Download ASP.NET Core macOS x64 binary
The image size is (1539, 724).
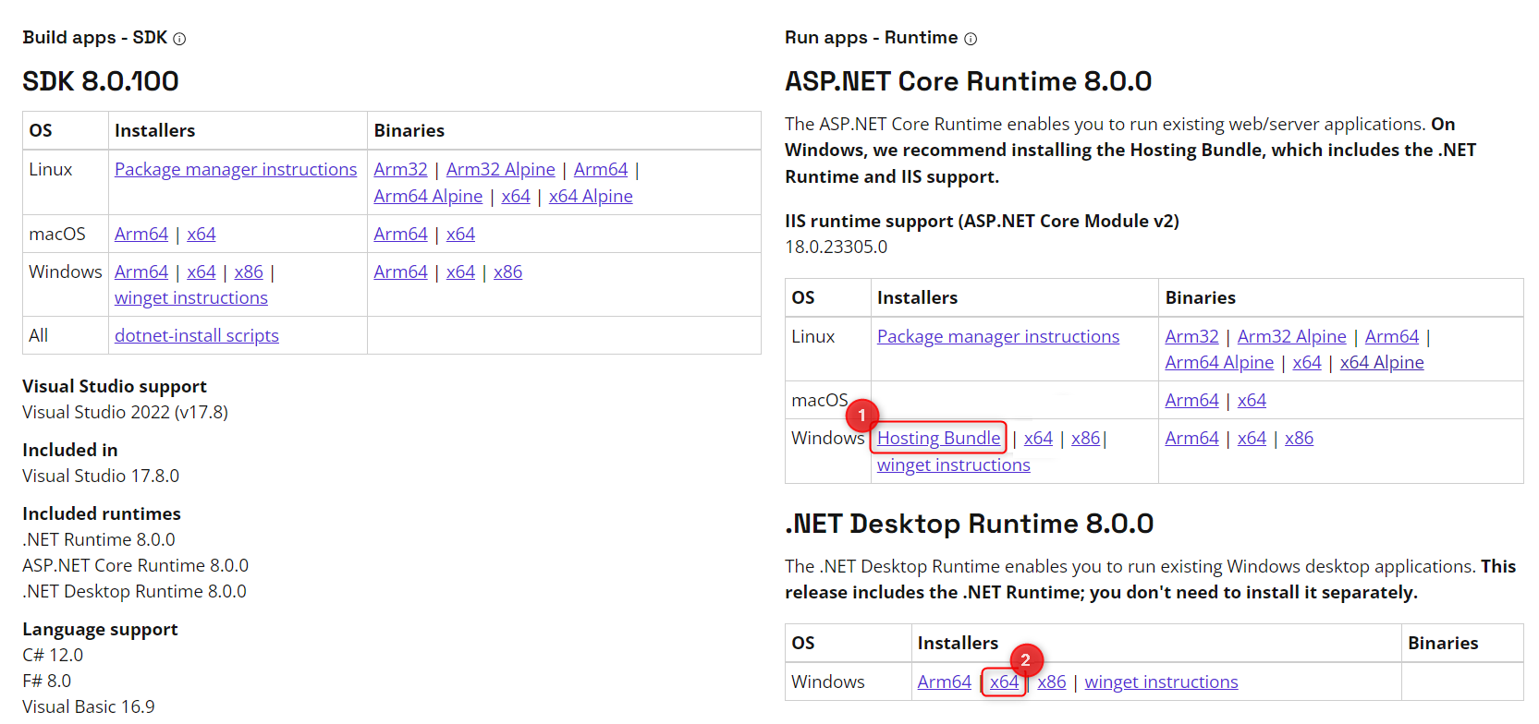1252,400
